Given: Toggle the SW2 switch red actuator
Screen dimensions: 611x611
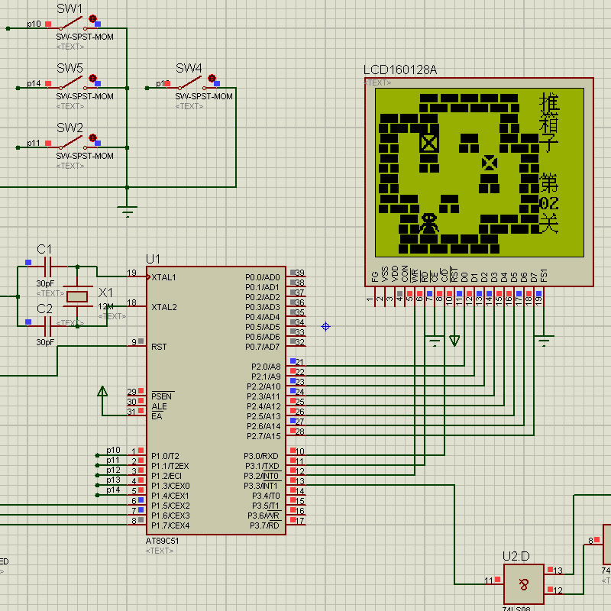Looking at the screenshot, I should tap(92, 137).
